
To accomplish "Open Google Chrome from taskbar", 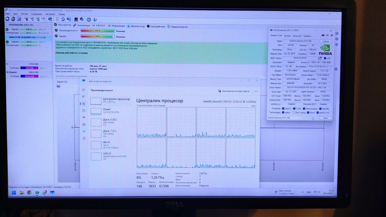I will [29, 193].
